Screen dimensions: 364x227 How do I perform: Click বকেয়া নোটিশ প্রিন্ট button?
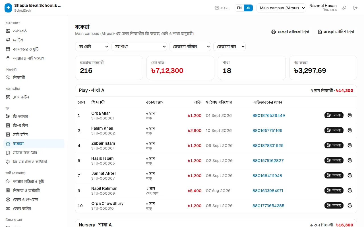336,32
